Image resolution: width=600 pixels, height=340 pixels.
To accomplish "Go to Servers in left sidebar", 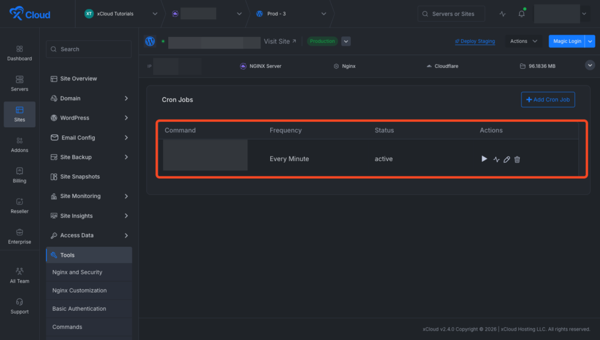I will coord(19,83).
